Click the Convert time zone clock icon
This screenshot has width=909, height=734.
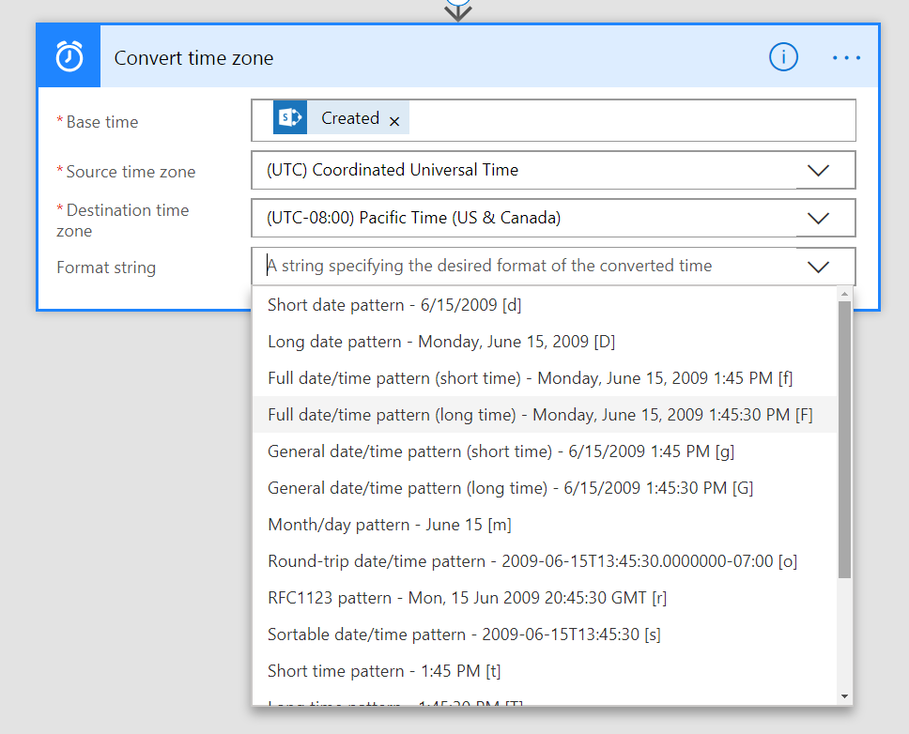[x=69, y=57]
